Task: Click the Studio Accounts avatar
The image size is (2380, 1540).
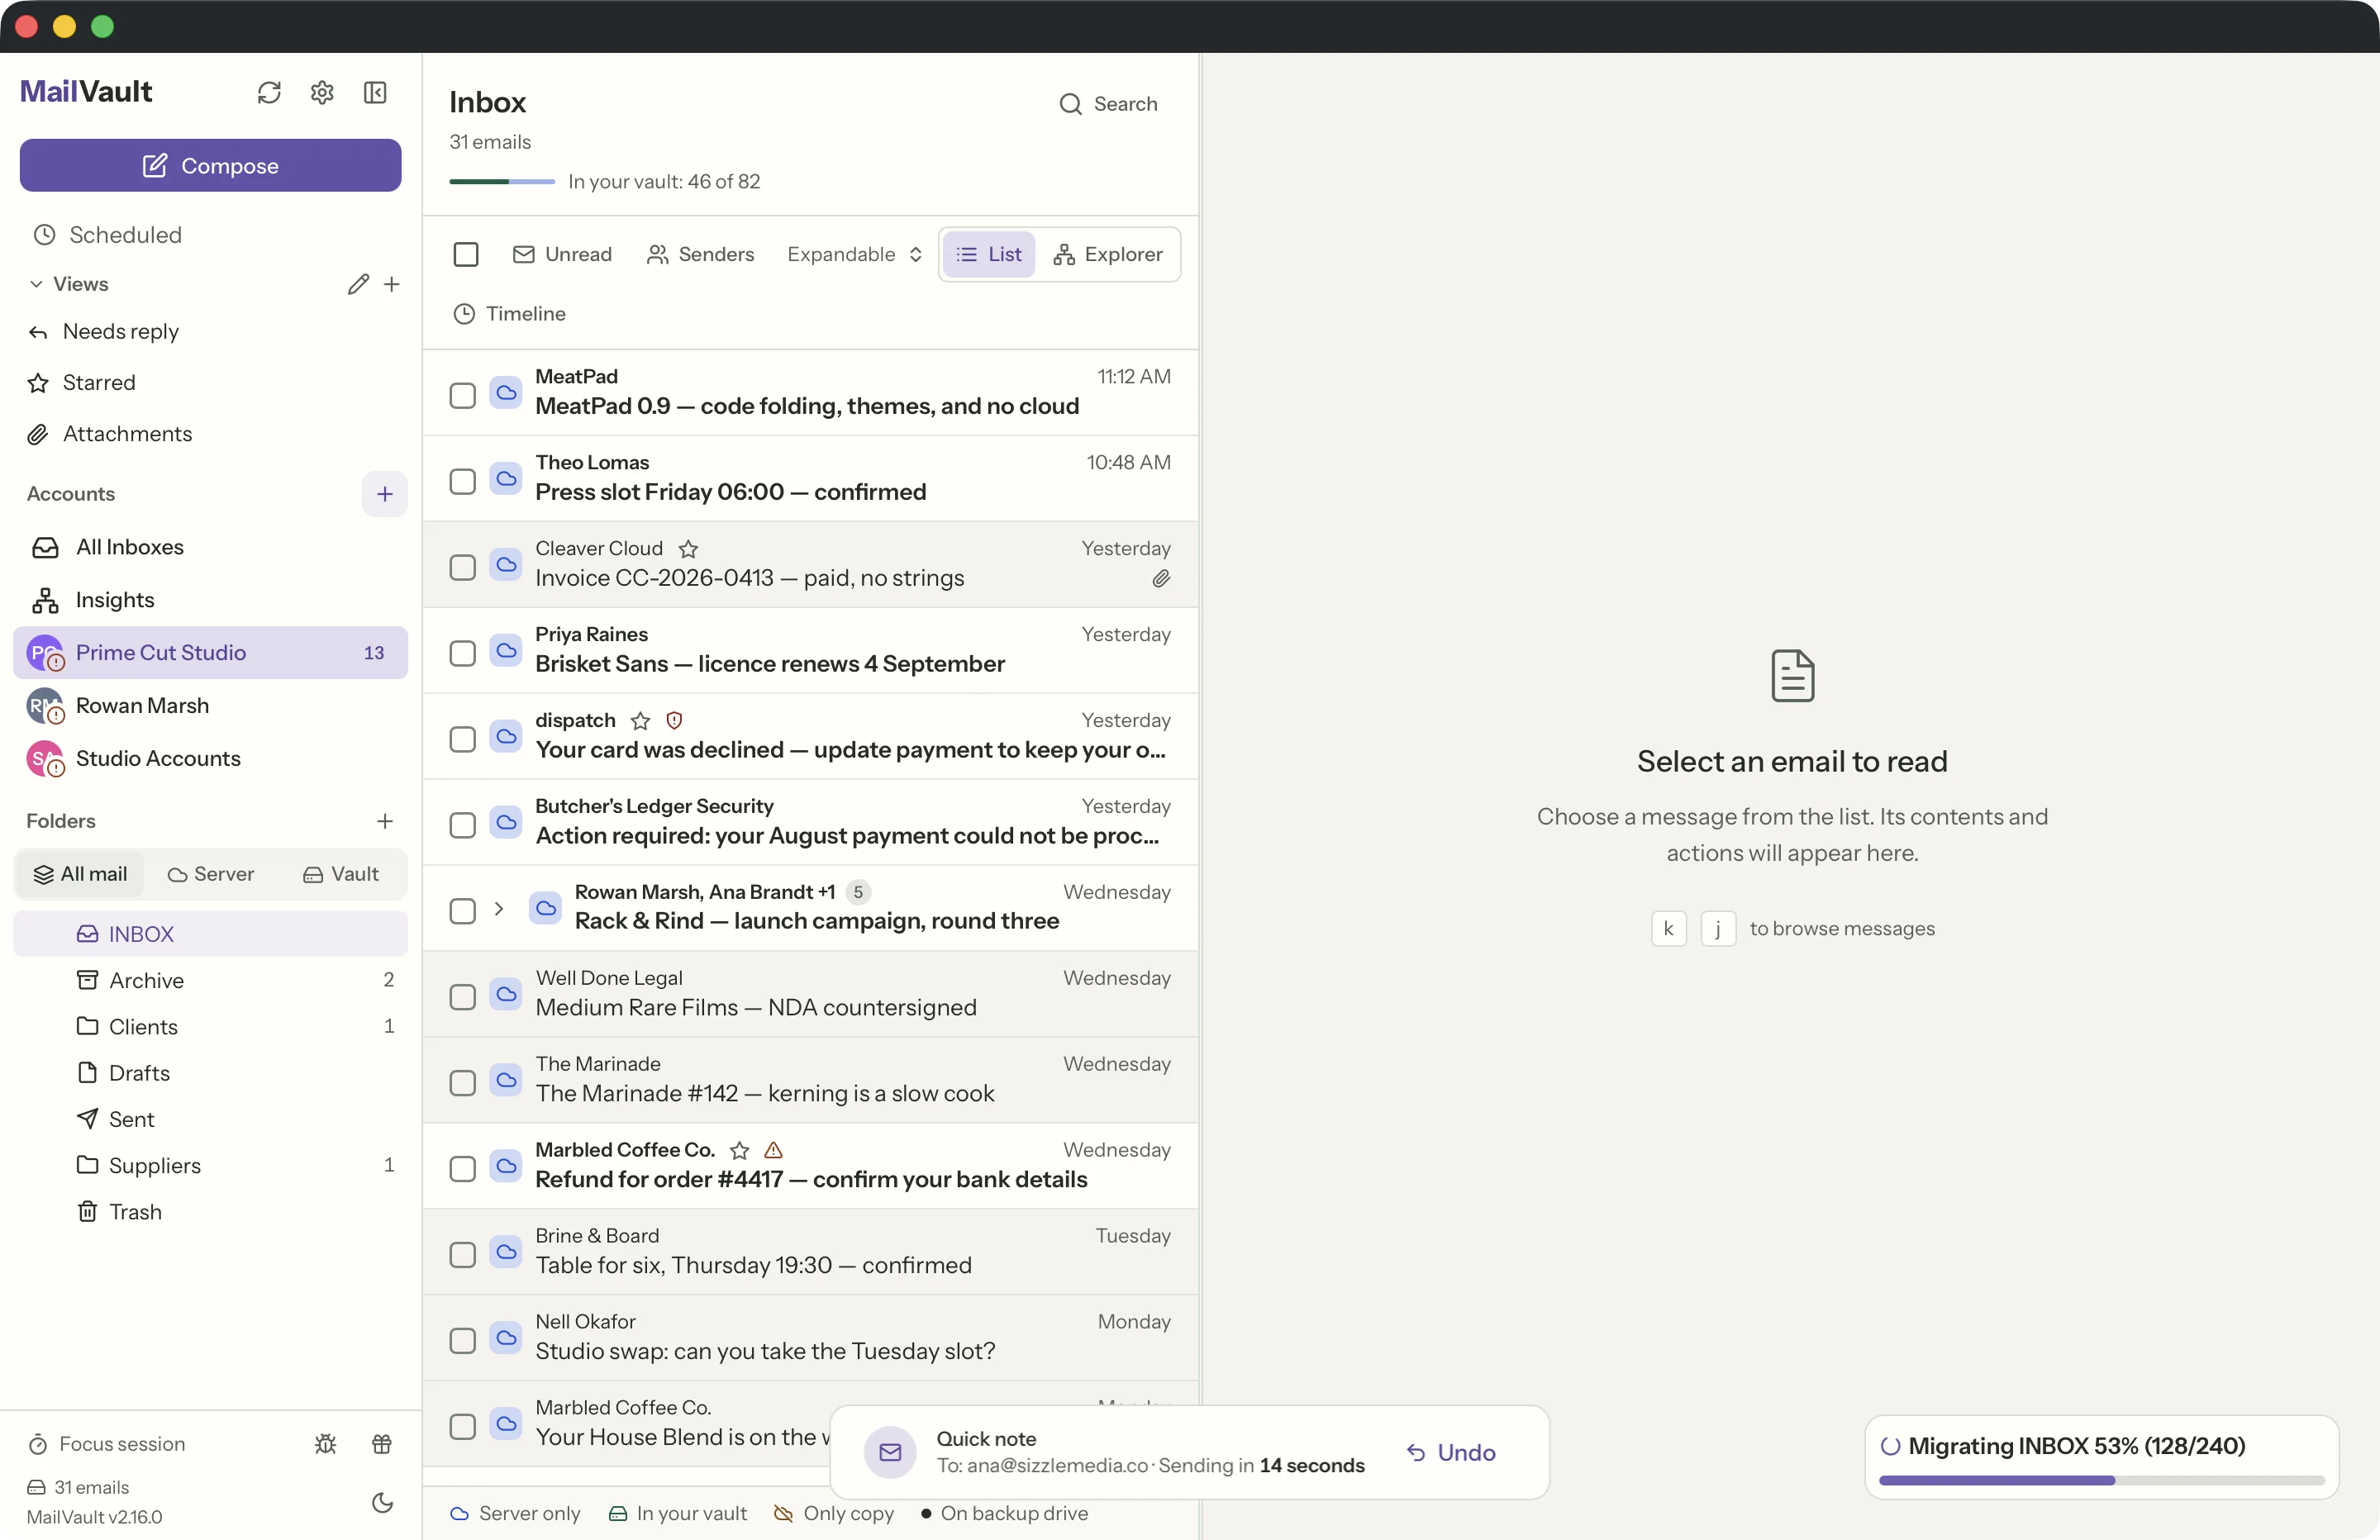Action: (x=44, y=759)
